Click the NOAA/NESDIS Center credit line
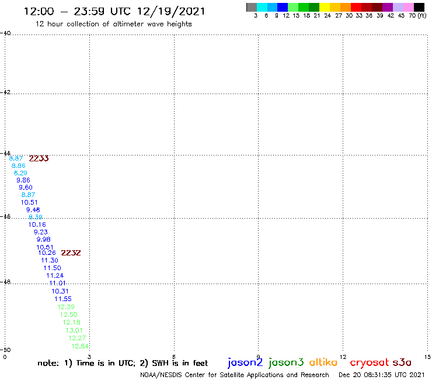 coord(235,375)
